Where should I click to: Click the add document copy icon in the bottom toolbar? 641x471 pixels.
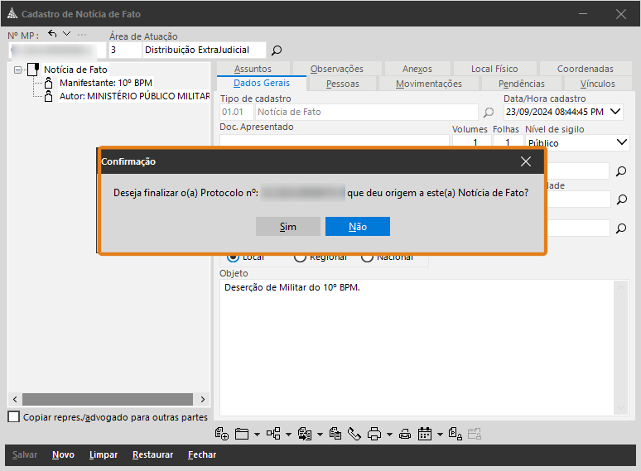coord(222,434)
